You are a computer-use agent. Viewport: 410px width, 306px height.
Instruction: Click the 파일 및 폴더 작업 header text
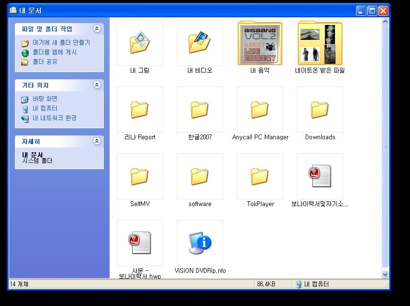coord(47,29)
